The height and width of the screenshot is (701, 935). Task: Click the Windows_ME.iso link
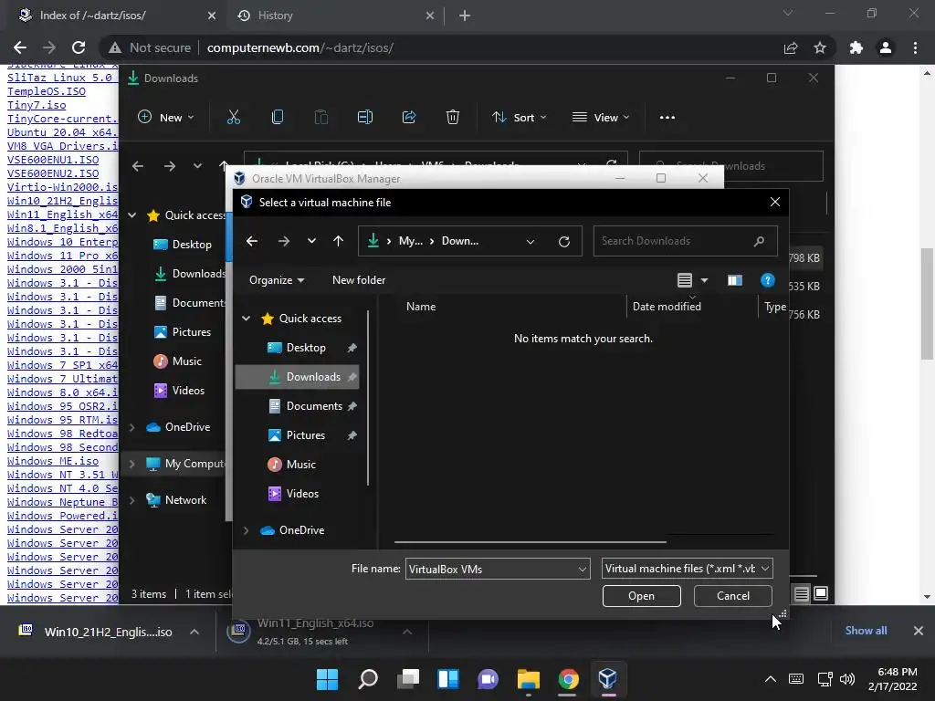(x=53, y=461)
